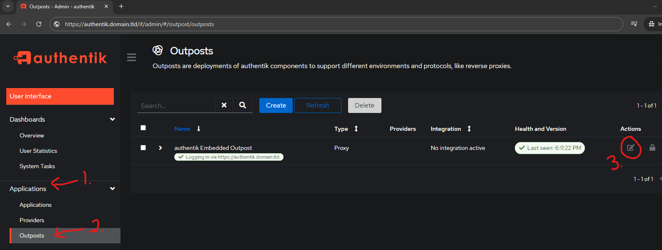Select all outposts header checkbox
The width and height of the screenshot is (662, 250).
coord(143,127)
